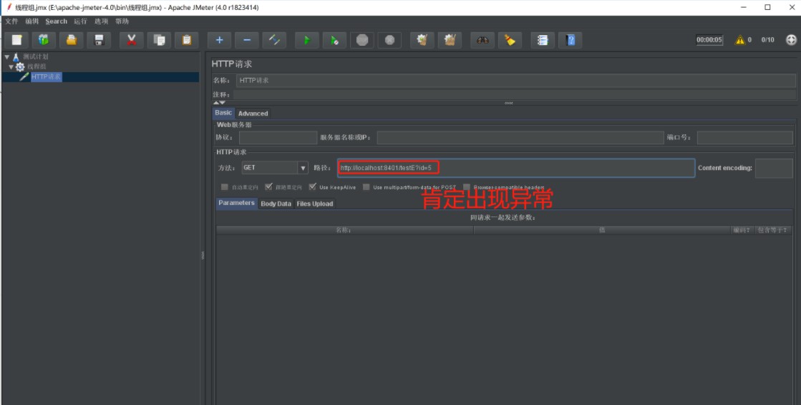
Task: Click the Toggle enable/disable toolbar icon
Action: (x=274, y=40)
